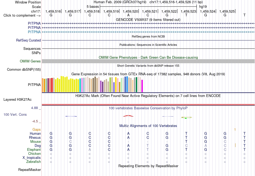Click the gray OMIM Genes item bar
The image size is (255, 176).
148,61
